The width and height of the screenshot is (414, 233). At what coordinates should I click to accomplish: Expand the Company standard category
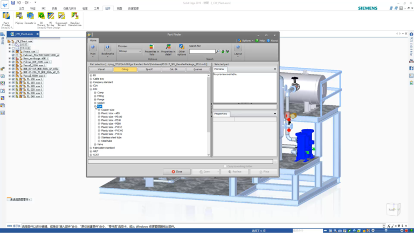pos(91,83)
